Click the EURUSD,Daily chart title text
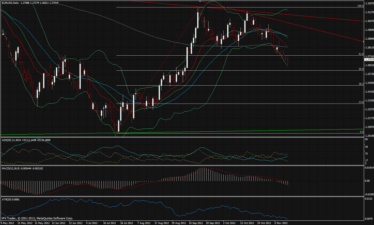 coord(10,3)
